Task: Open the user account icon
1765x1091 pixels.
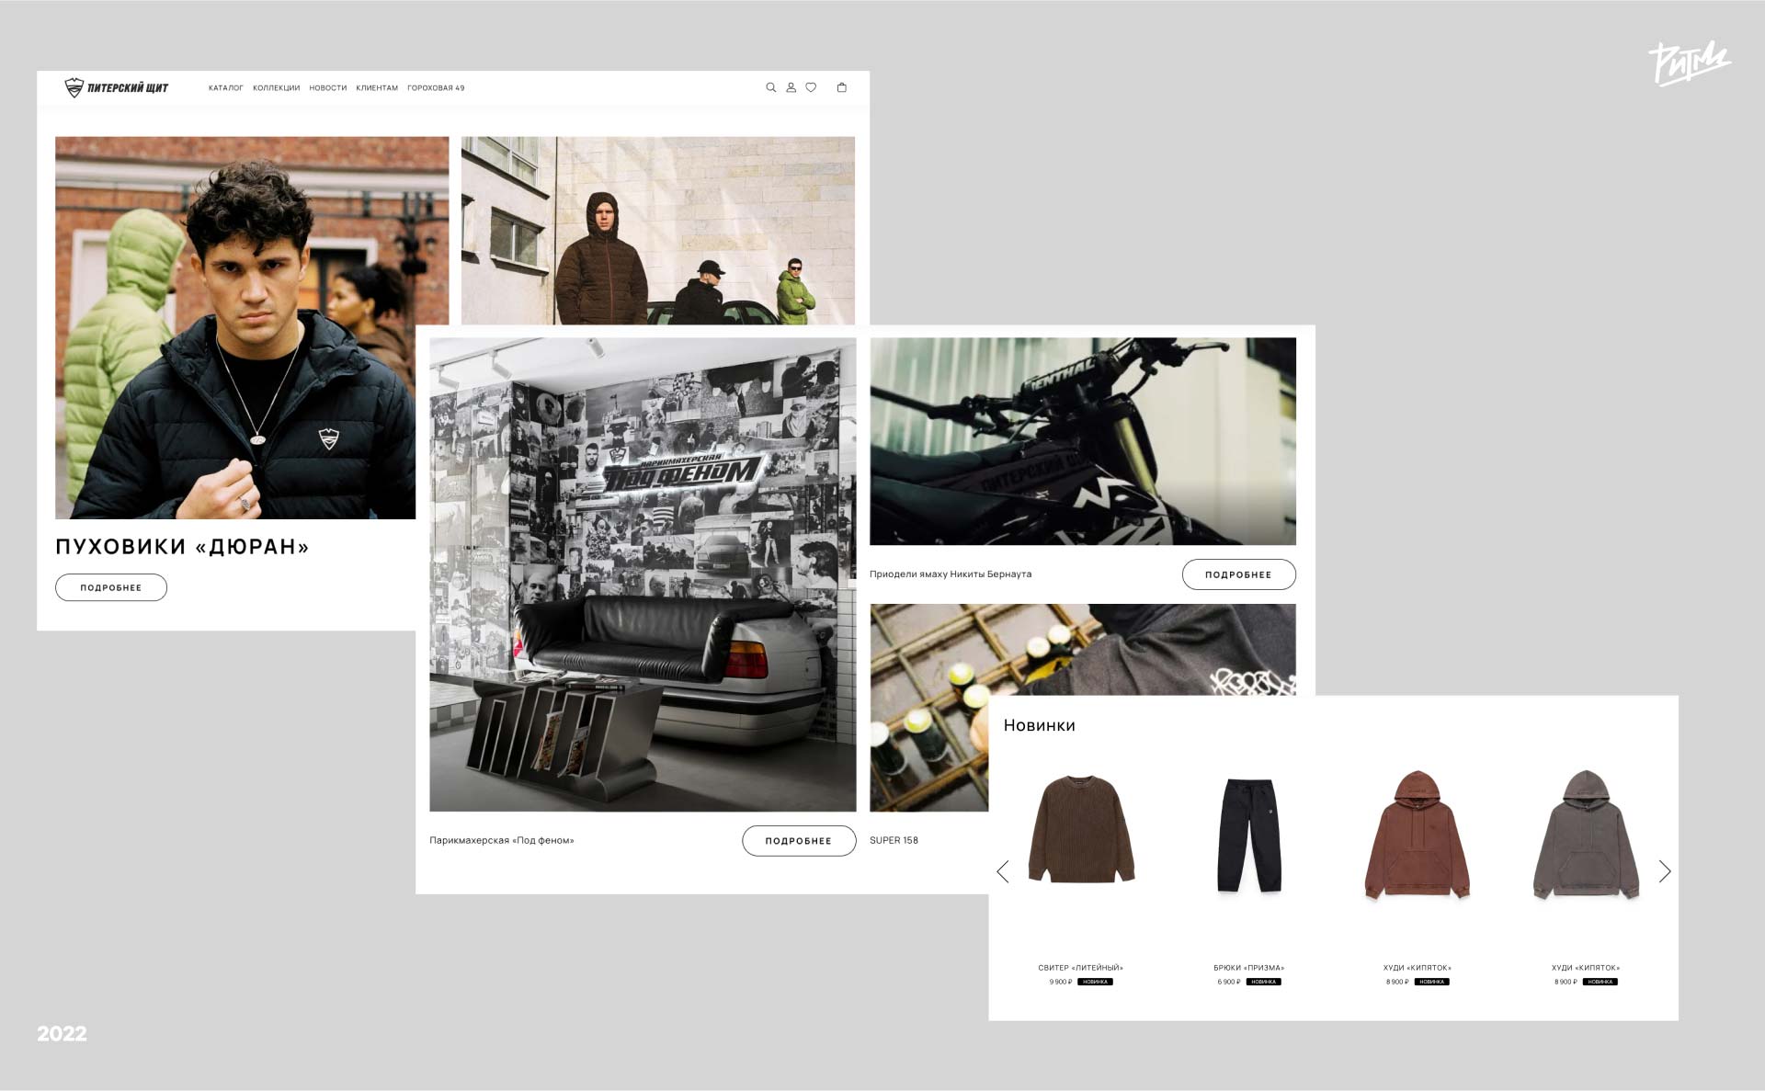Action: 791,87
